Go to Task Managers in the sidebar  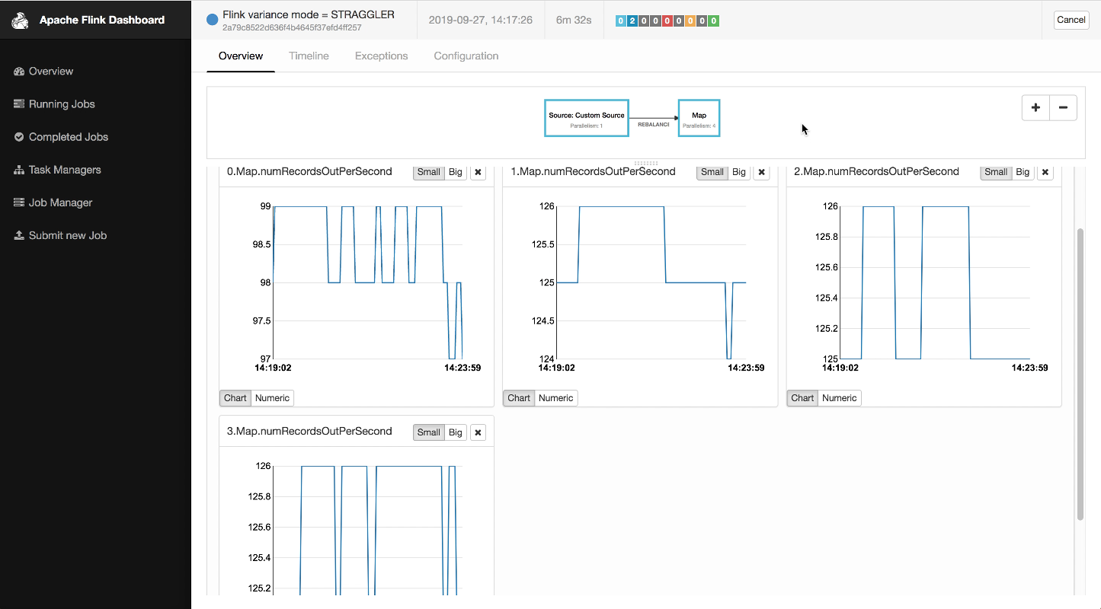(x=65, y=170)
